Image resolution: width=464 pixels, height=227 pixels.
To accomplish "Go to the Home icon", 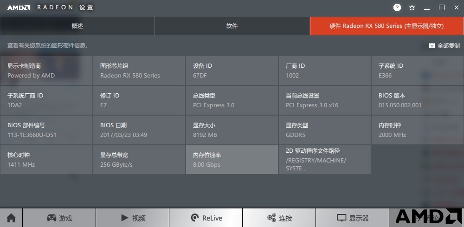I will pos(11,218).
